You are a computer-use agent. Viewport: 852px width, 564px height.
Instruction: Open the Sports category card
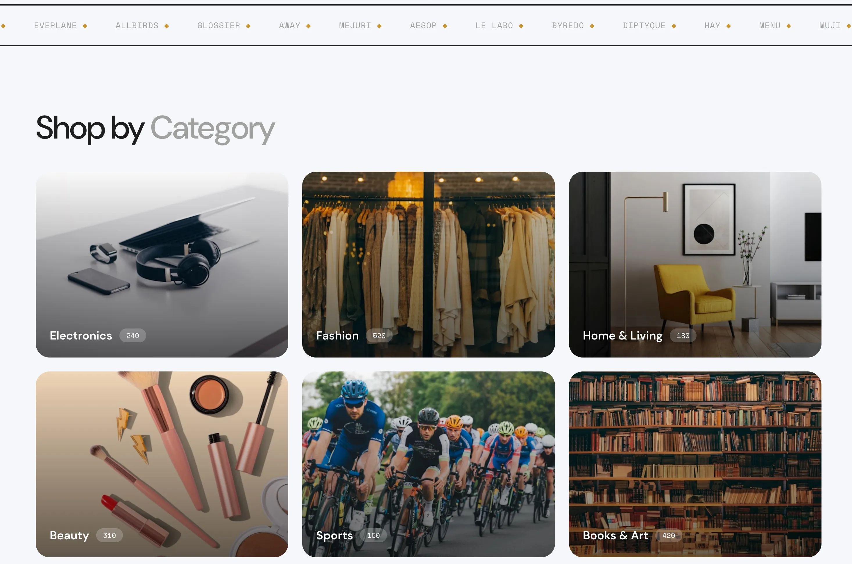[x=428, y=464]
